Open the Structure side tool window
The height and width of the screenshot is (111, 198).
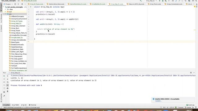(x=1, y=18)
